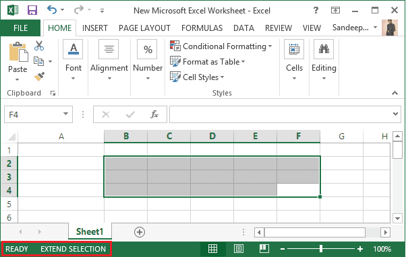Click vertical scrollbar down arrow
The height and width of the screenshot is (257, 406).
click(x=397, y=219)
